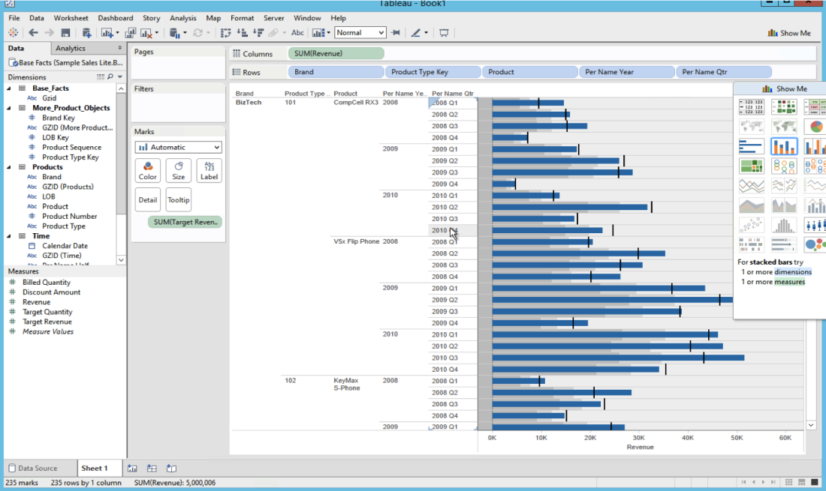This screenshot has height=491, width=826.
Task: Click the duplicate sheet icon
Action: click(130, 32)
